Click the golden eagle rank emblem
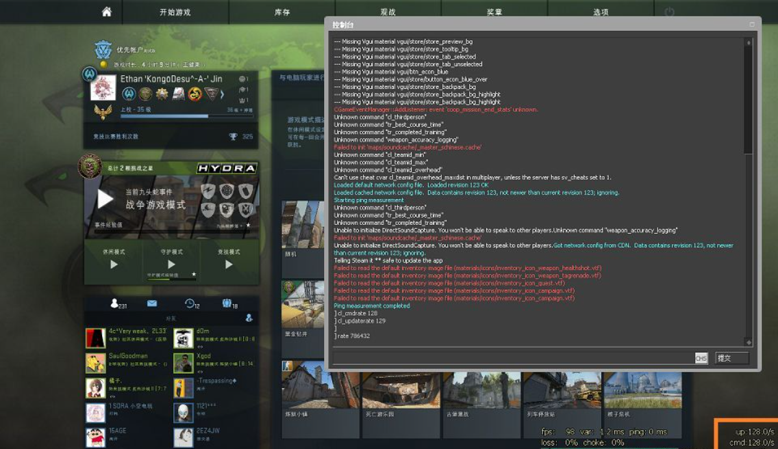Image resolution: width=778 pixels, height=449 pixels. [103, 112]
